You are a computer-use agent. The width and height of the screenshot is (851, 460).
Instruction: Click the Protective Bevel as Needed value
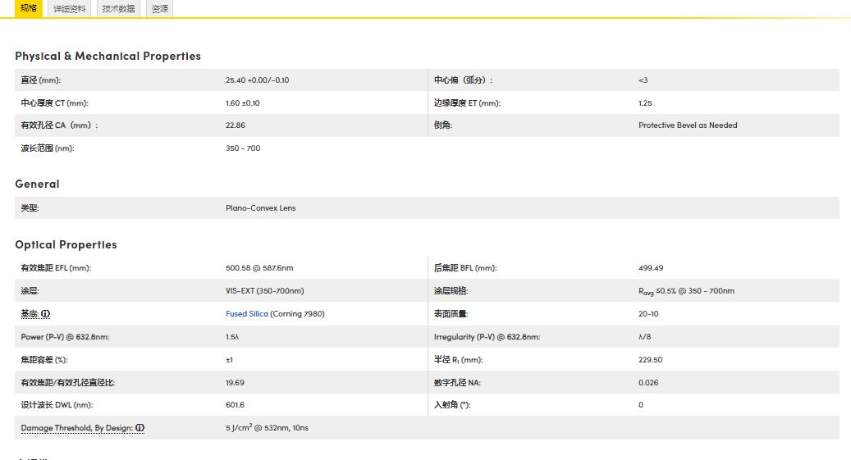tap(688, 125)
